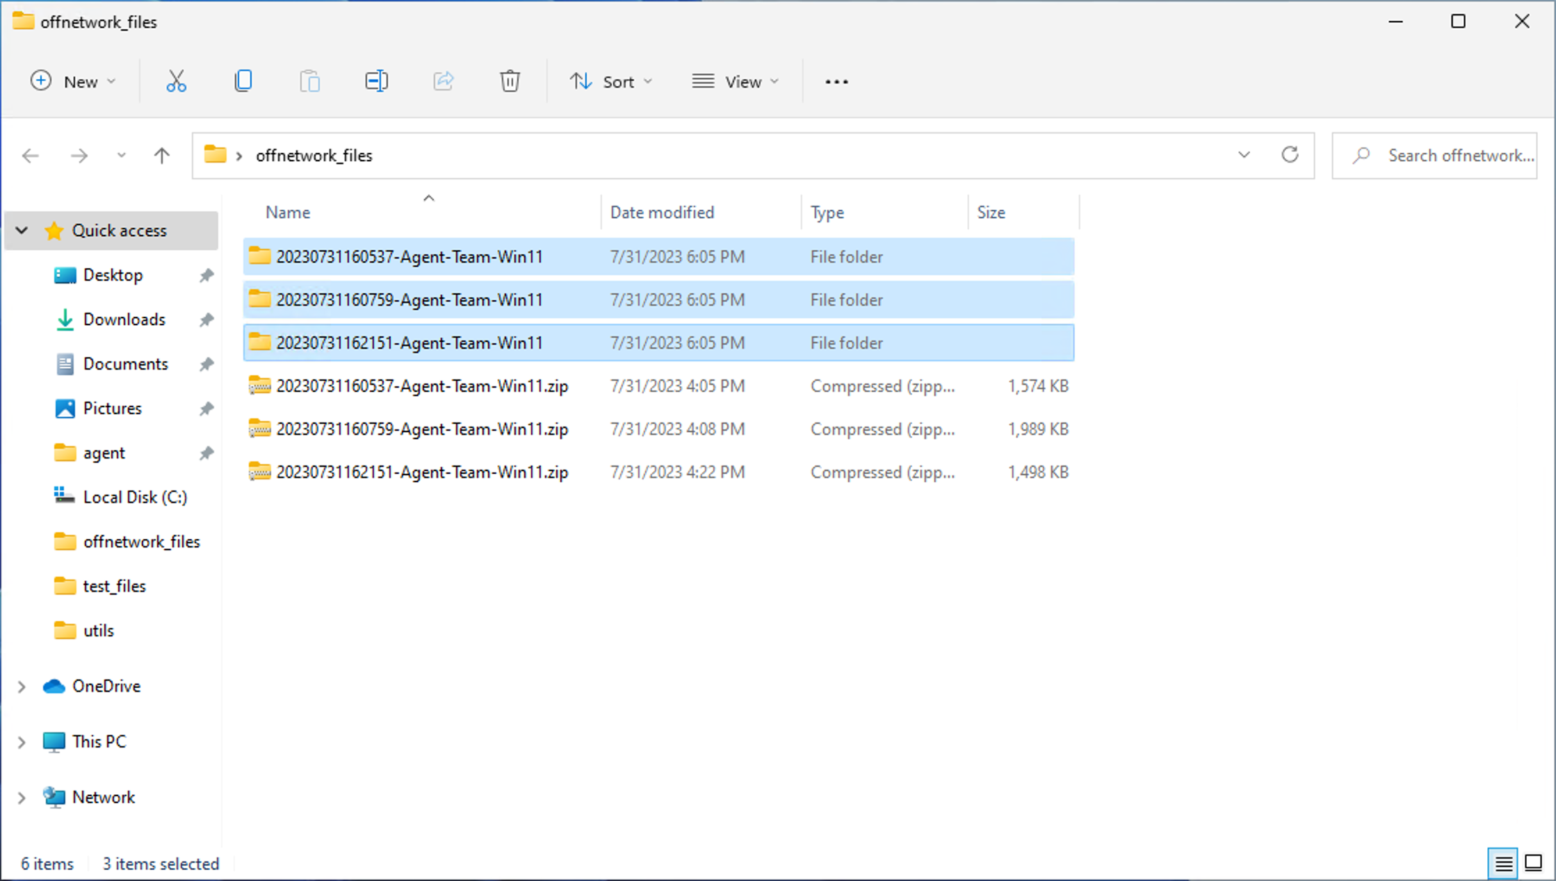Open the View menu
Screen dimensions: 1556x881
(x=735, y=81)
